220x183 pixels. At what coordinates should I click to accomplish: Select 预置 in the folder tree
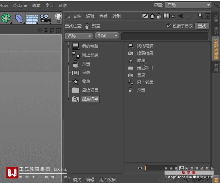pos(86,64)
